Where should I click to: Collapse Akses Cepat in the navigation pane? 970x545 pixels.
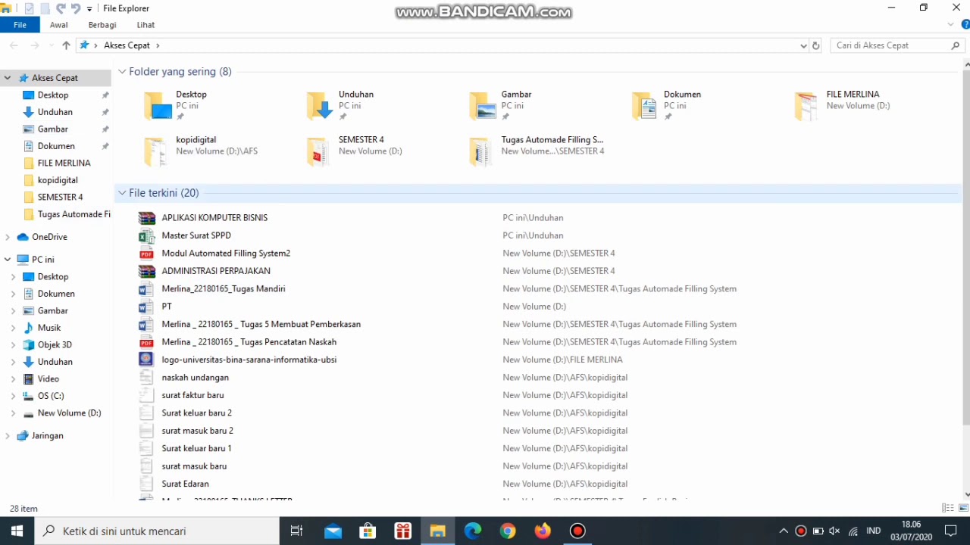[x=8, y=78]
